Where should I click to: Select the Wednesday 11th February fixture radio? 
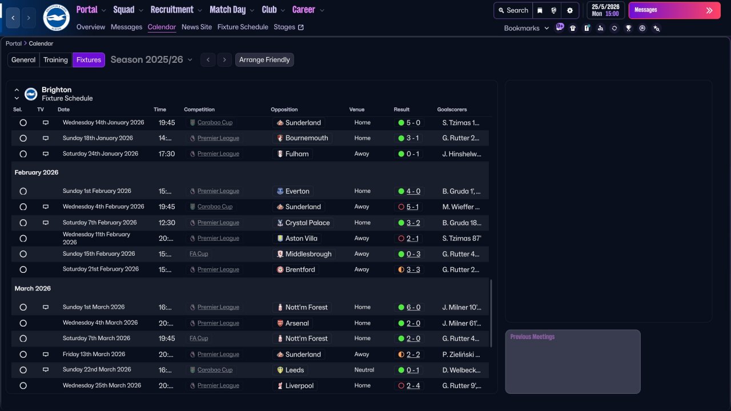coord(23,238)
